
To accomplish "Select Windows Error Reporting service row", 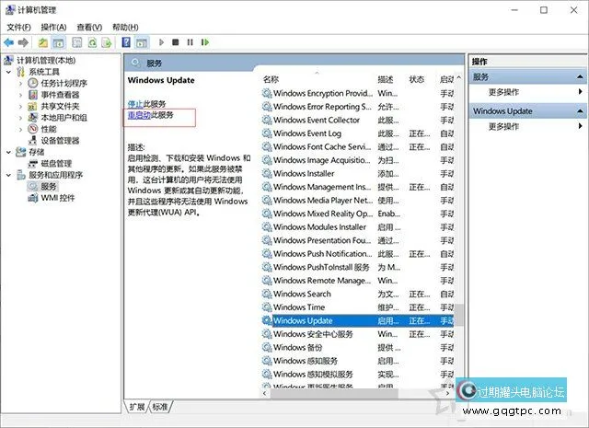I will tap(358, 107).
